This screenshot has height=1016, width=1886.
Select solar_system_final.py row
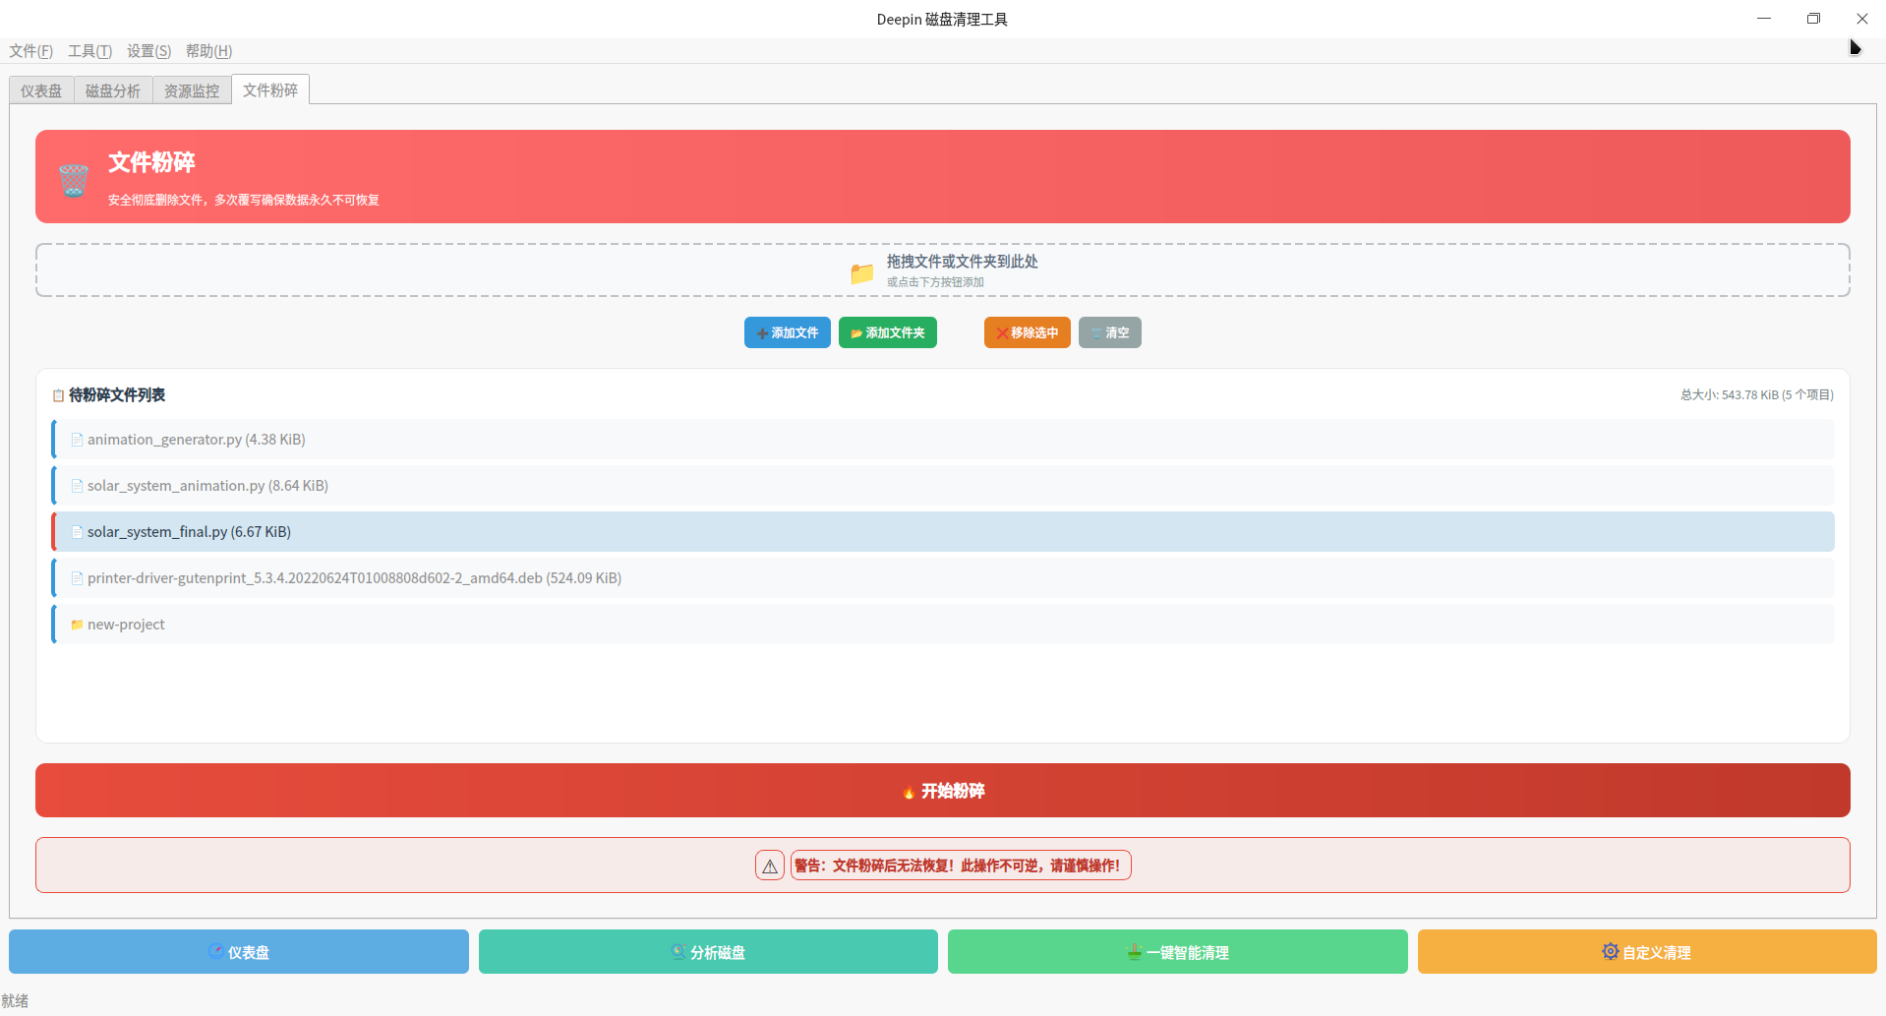(x=943, y=532)
